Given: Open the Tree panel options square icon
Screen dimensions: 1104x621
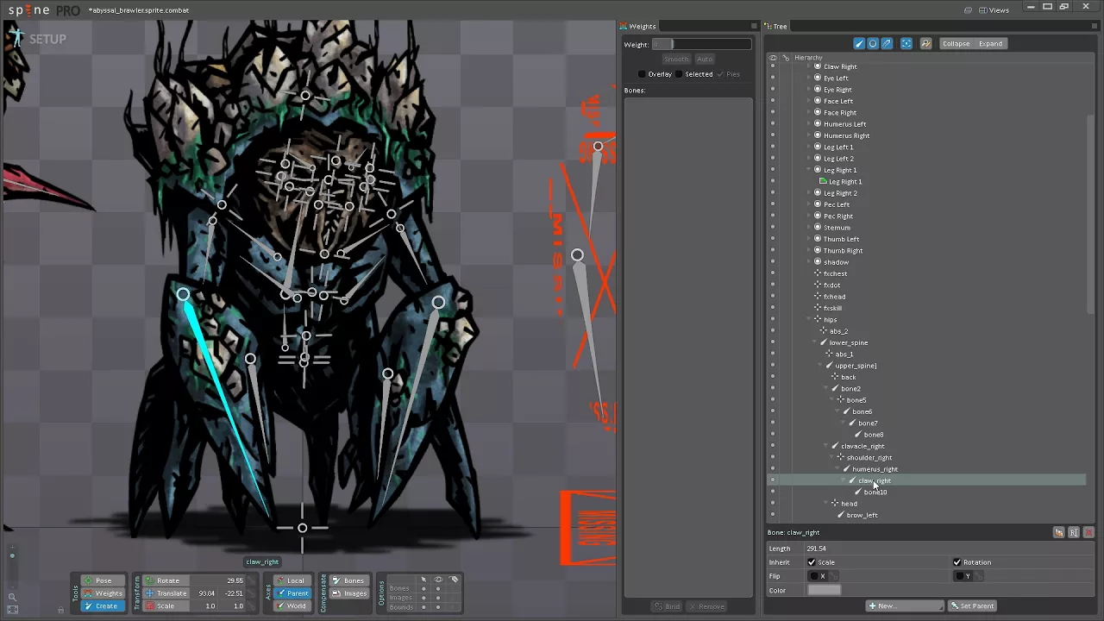Looking at the screenshot, I should [1095, 26].
